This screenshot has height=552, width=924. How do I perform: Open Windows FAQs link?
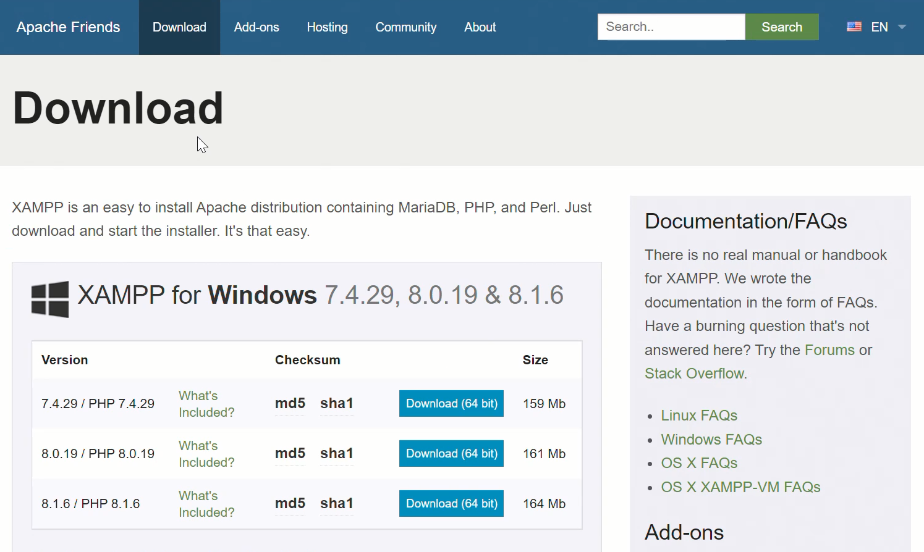coord(711,440)
